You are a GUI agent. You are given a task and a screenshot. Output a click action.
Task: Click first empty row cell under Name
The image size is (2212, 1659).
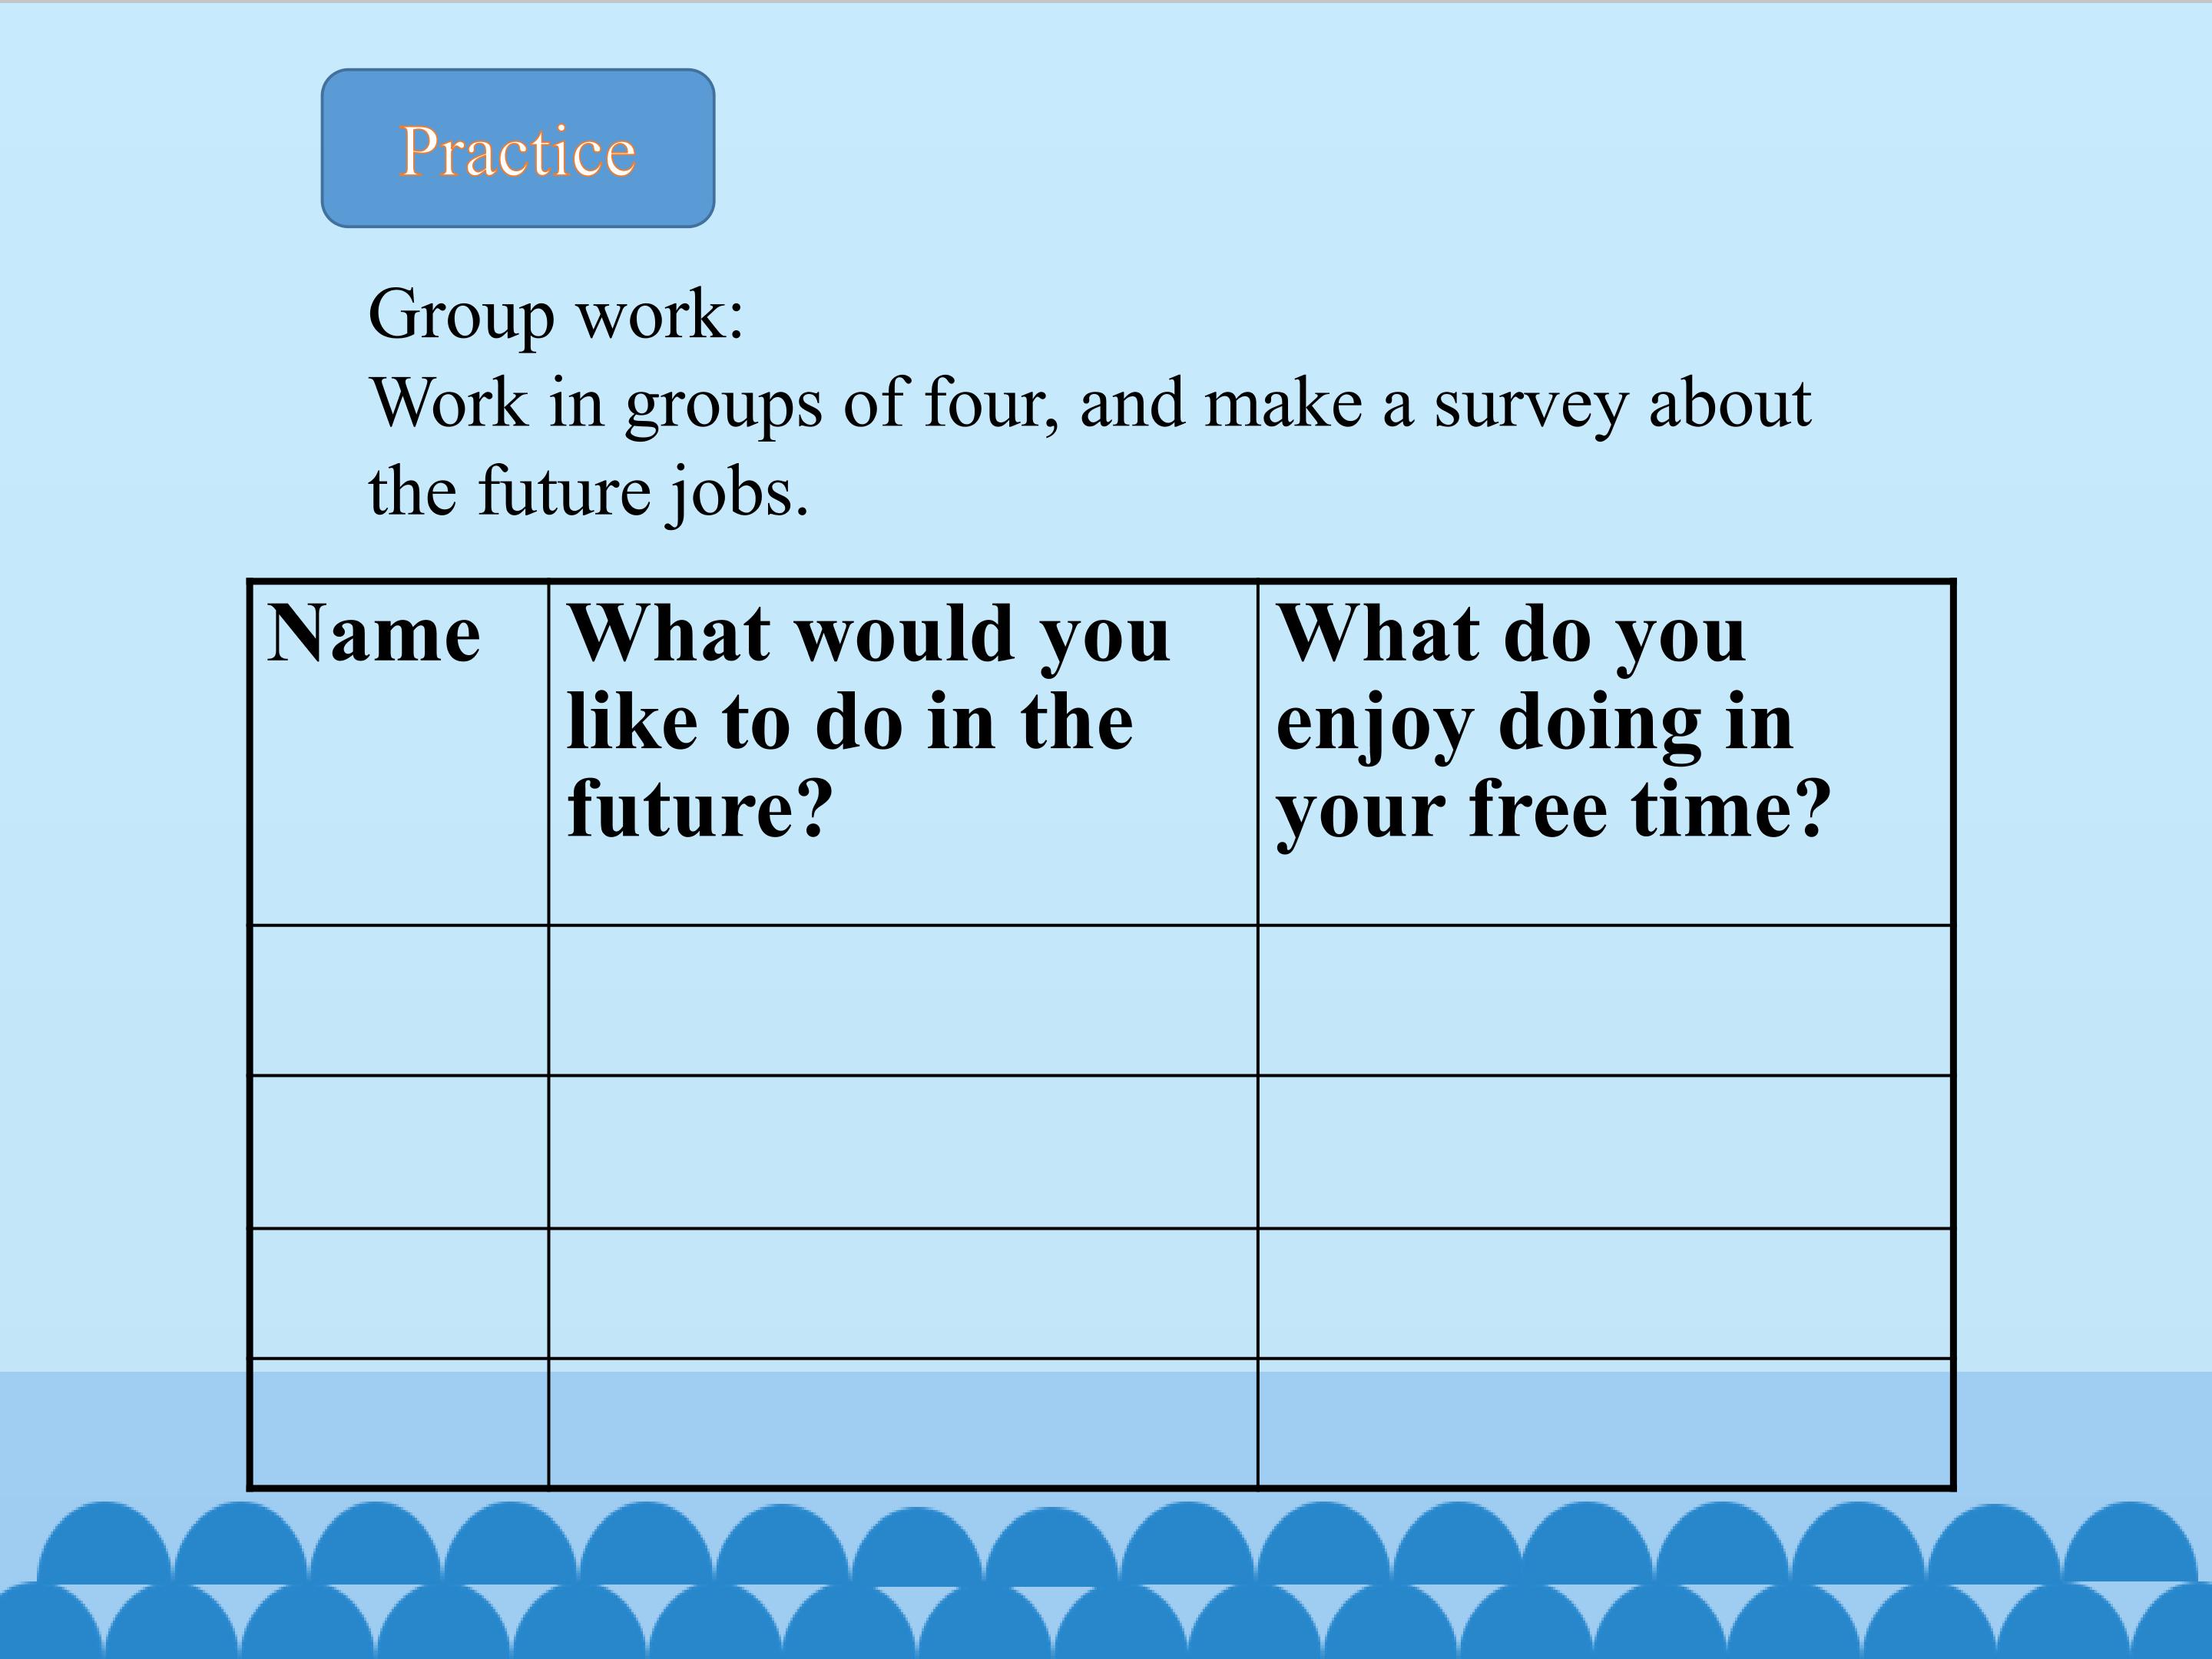pyautogui.click(x=399, y=1000)
